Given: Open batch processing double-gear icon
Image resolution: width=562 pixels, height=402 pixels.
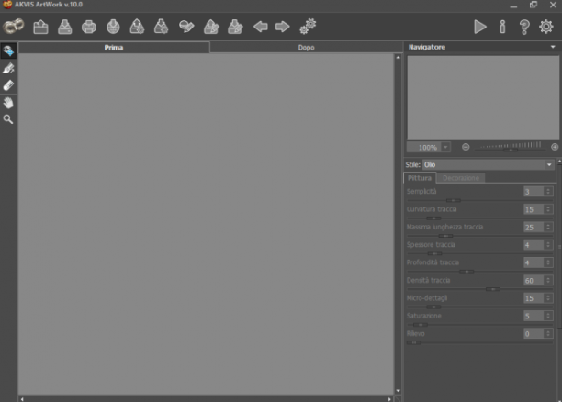Looking at the screenshot, I should (x=308, y=27).
